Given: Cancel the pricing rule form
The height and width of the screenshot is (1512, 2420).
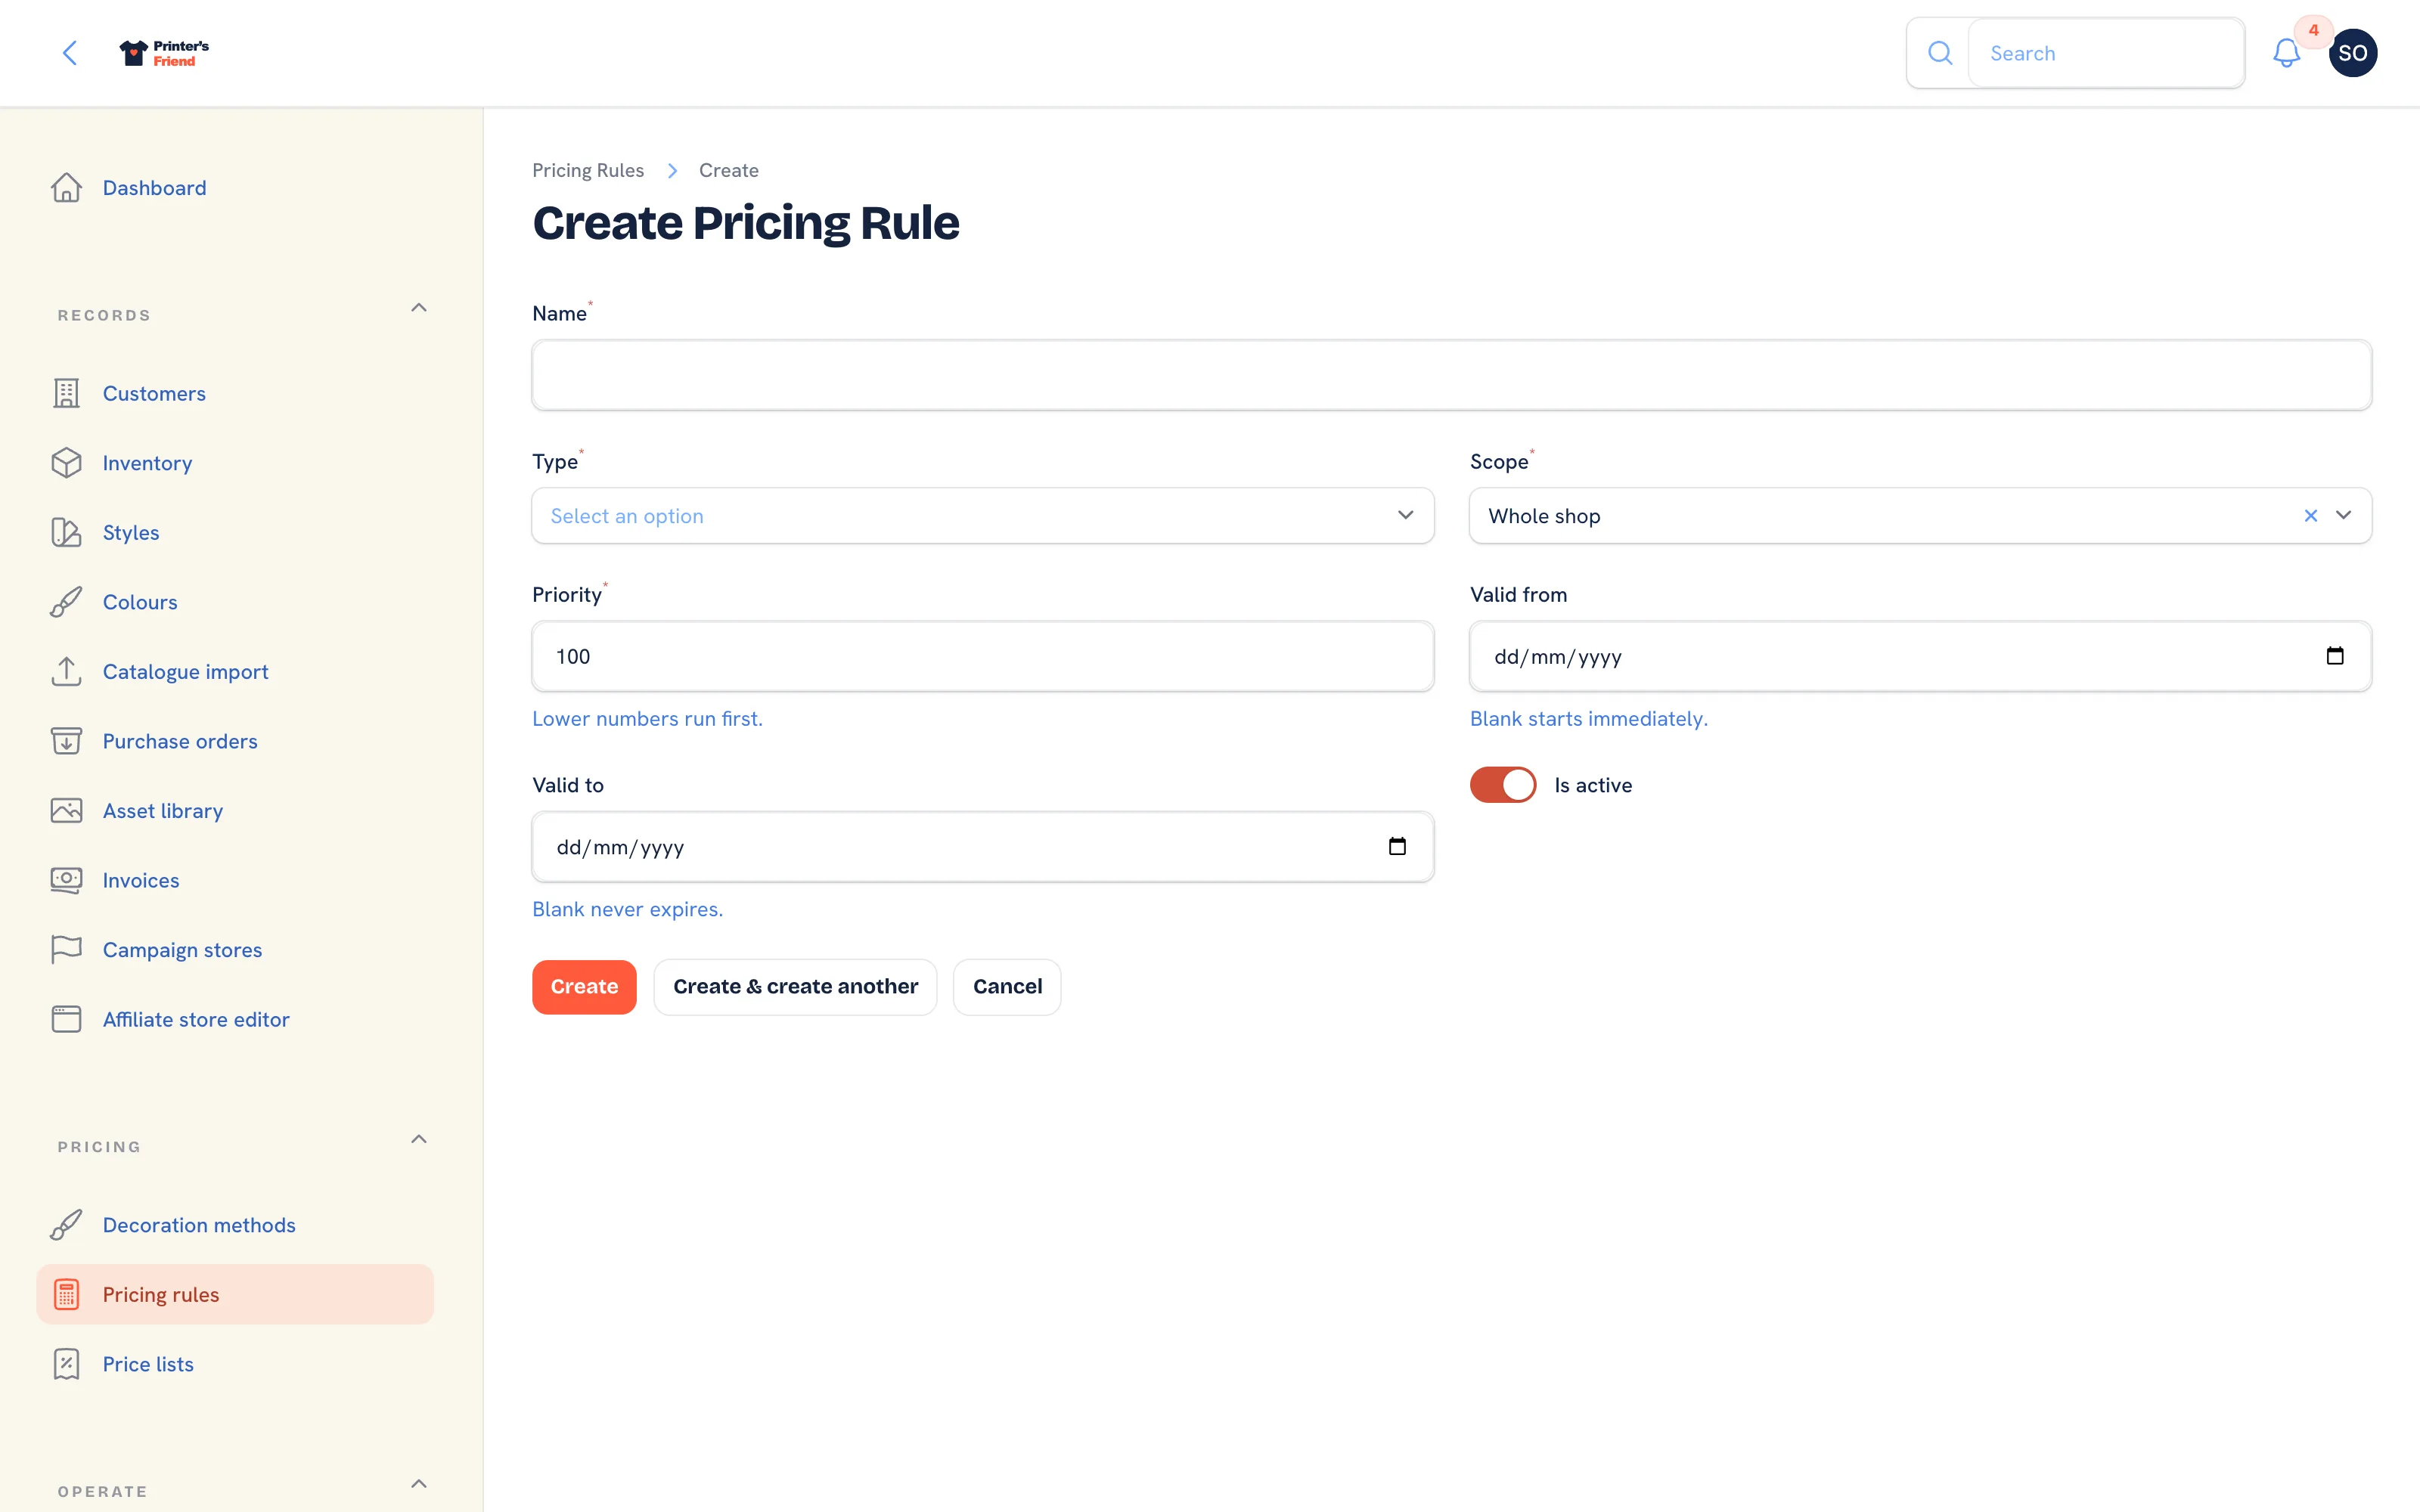Looking at the screenshot, I should click(1007, 987).
